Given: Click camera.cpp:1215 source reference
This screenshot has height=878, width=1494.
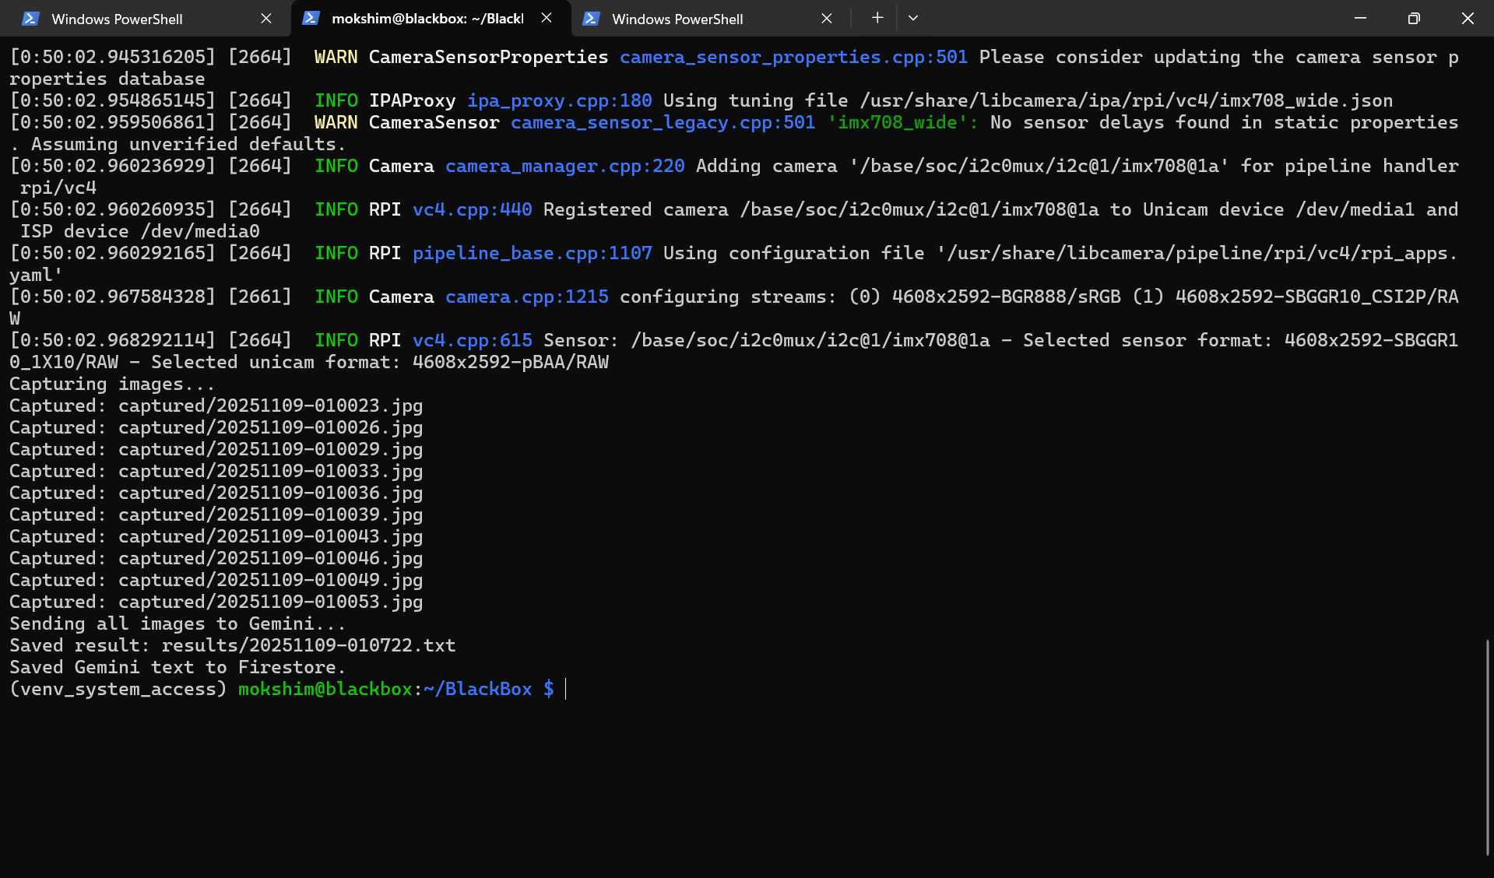Looking at the screenshot, I should [526, 297].
